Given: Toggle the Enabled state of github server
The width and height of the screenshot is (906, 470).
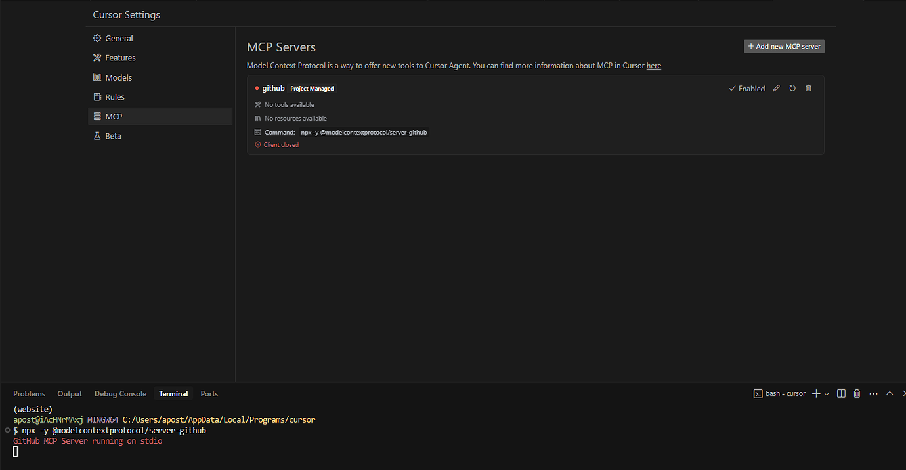Looking at the screenshot, I should click(746, 89).
